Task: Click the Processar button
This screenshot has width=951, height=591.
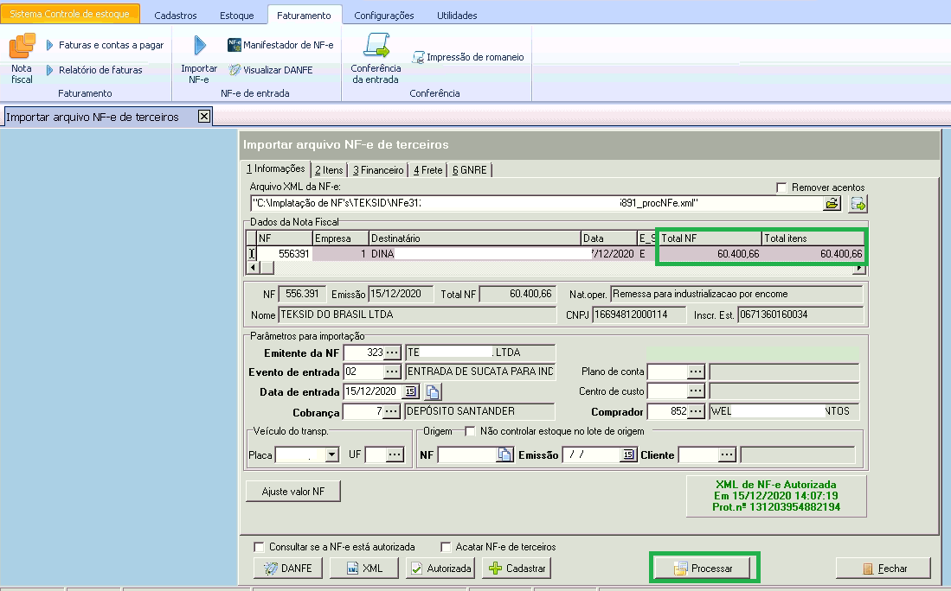Action: 704,569
